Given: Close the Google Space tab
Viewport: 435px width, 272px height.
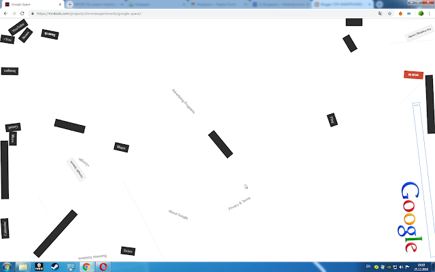Looking at the screenshot, I should [x=60, y=4].
